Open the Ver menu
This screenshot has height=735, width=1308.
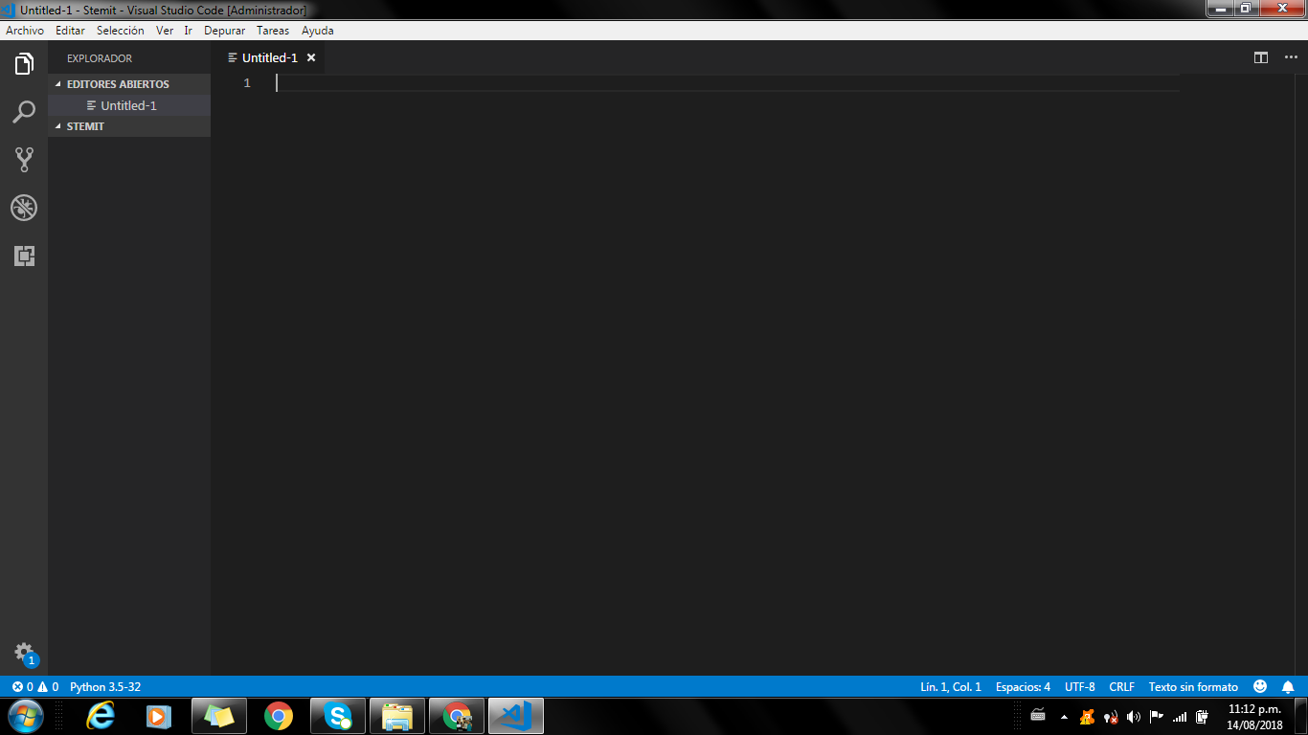tap(165, 31)
